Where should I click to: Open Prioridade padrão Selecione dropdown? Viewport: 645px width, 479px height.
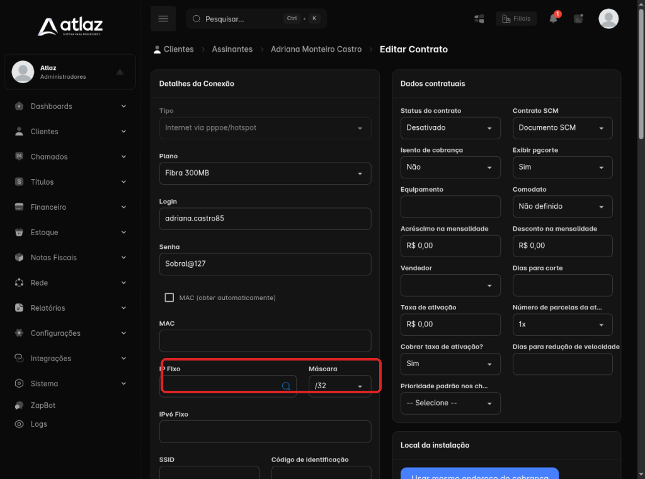(x=450, y=403)
